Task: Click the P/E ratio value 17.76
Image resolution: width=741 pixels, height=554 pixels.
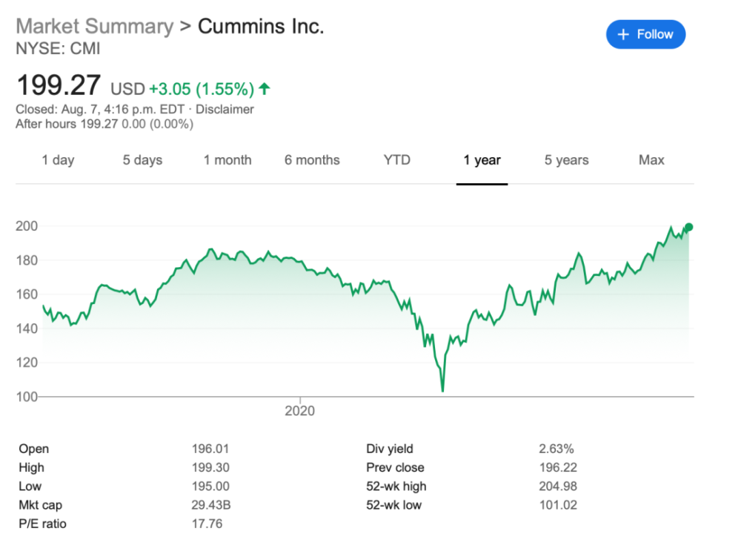Action: [207, 524]
